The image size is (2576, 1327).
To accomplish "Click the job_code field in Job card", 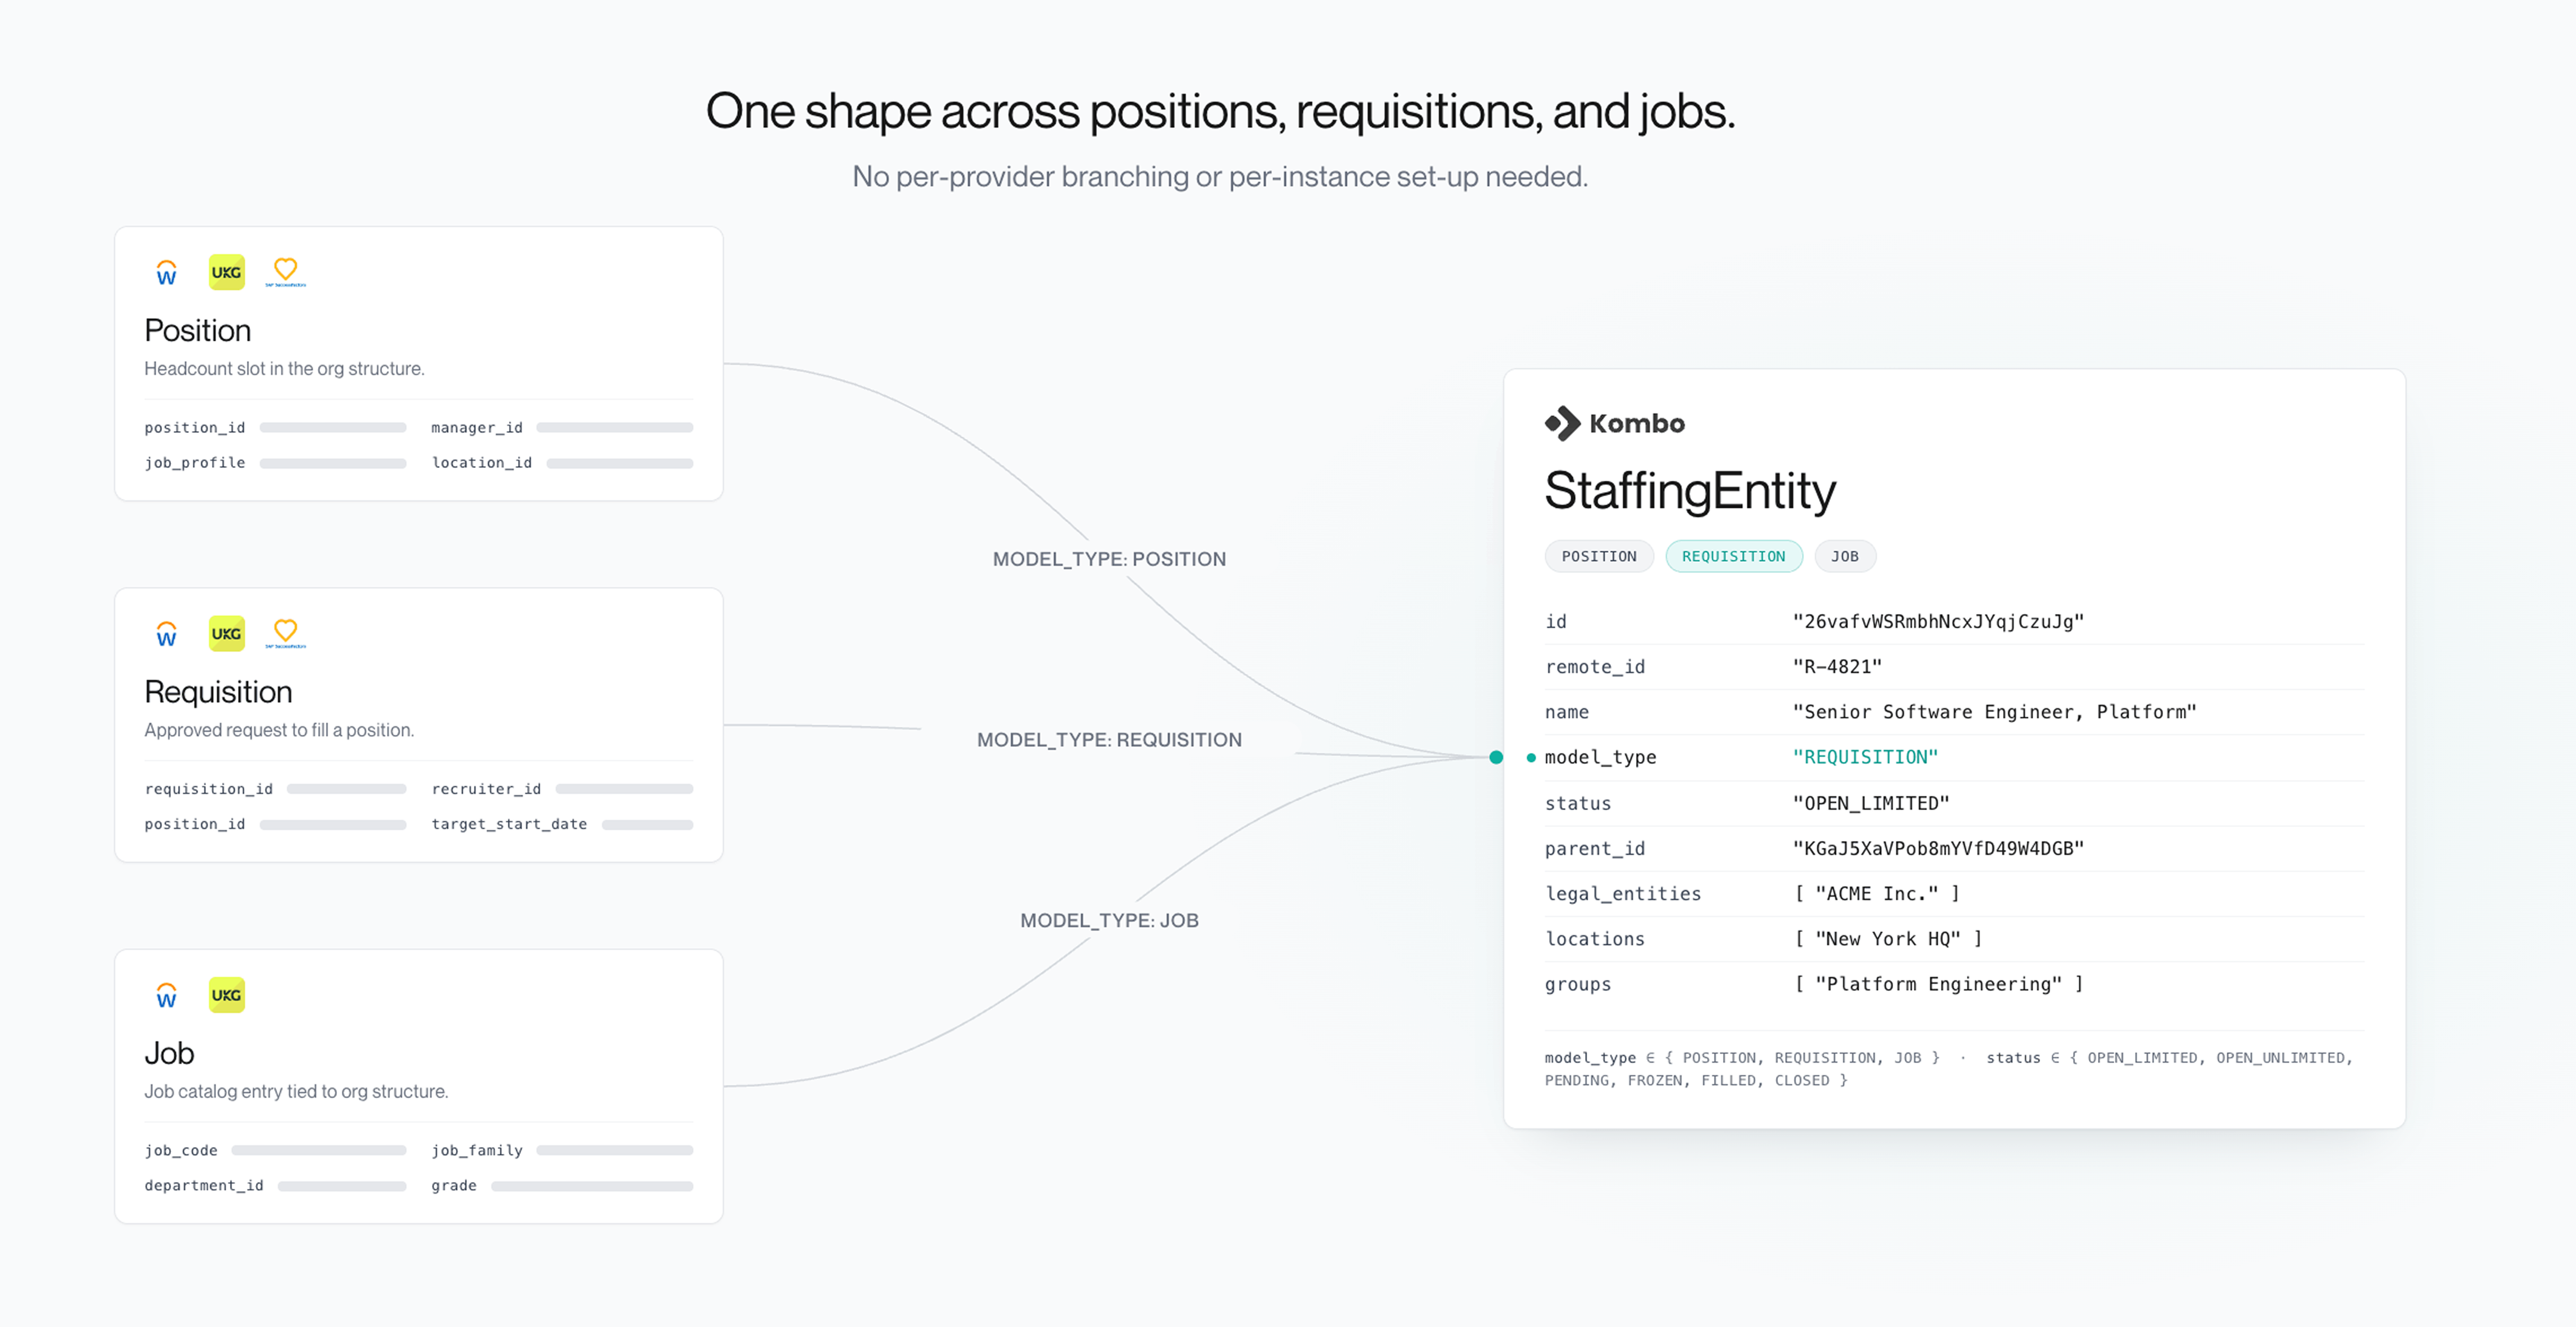I will [181, 1150].
